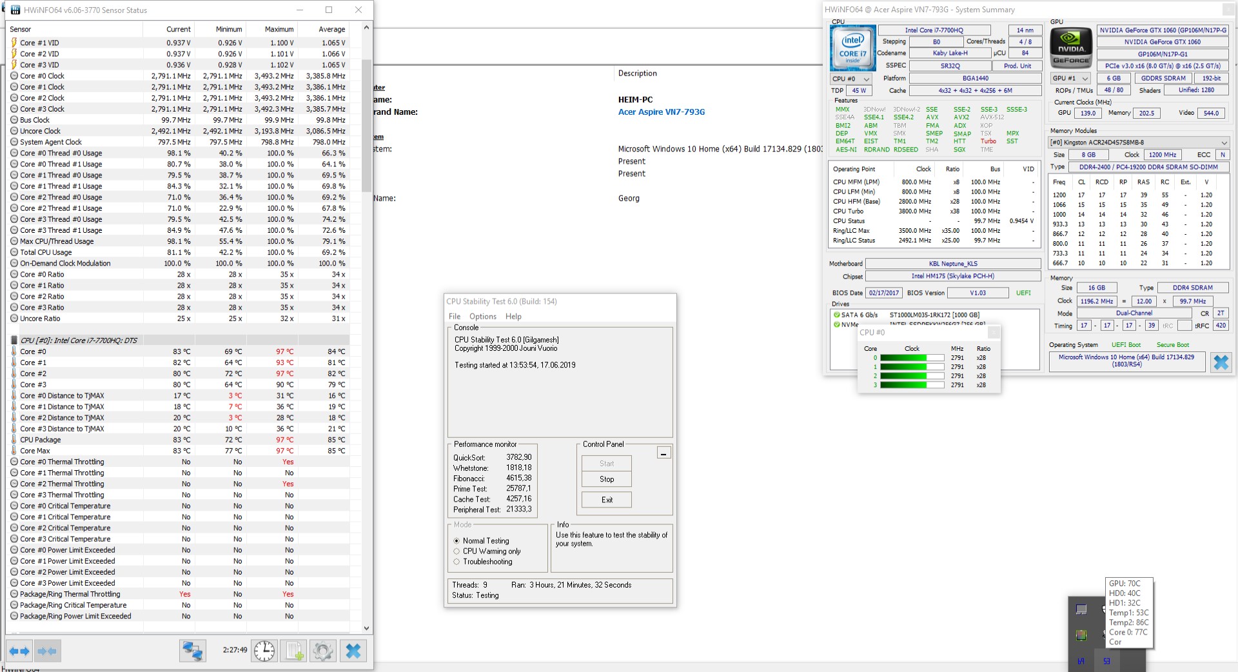Viewport: 1238px width, 672px height.
Task: Click the HWiNFO64 icon in the Sensor Status title bar
Action: pyautogui.click(x=15, y=10)
